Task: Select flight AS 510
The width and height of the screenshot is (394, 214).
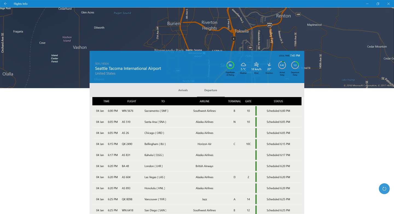Action: (x=197, y=122)
